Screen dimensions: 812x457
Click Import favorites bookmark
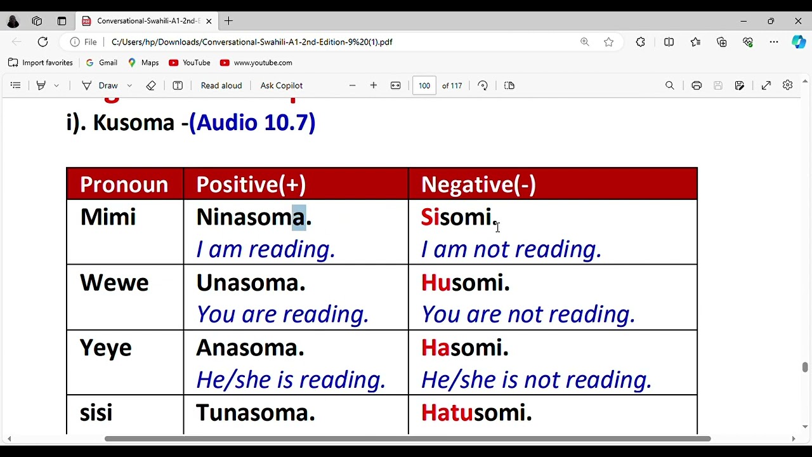tap(41, 63)
